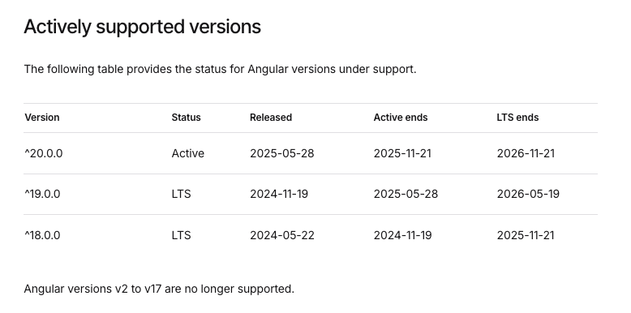Click release date 2025-05-28 in Released column
631x313 pixels.
[282, 154]
